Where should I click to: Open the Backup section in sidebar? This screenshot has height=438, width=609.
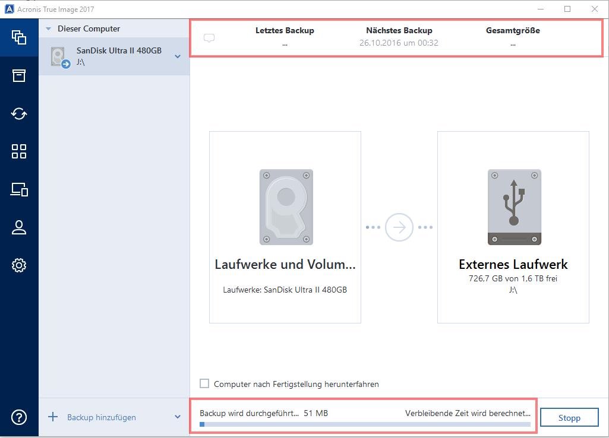[19, 37]
